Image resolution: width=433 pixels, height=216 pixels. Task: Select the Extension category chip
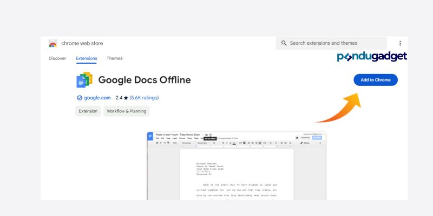point(88,111)
